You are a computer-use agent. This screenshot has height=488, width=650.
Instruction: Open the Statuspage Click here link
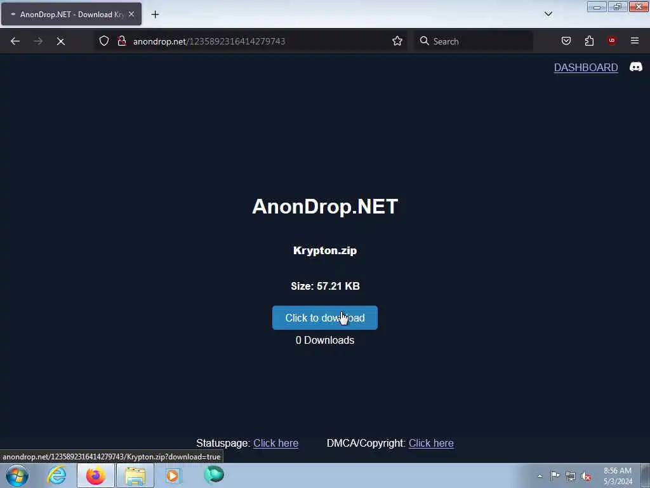(275, 443)
